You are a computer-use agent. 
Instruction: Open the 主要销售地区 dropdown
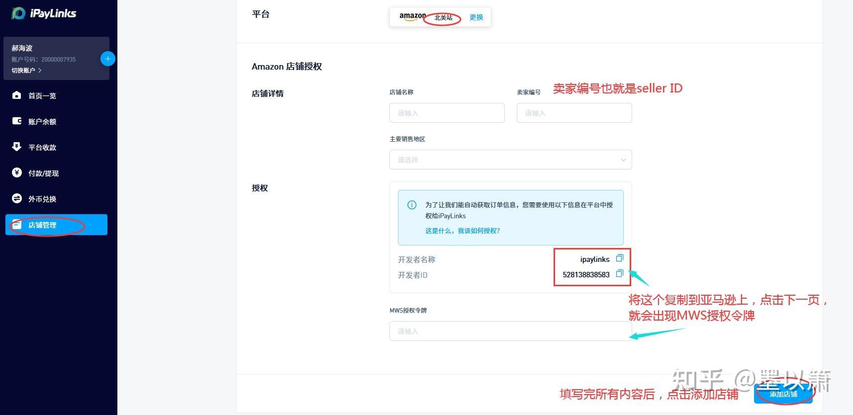(x=510, y=160)
